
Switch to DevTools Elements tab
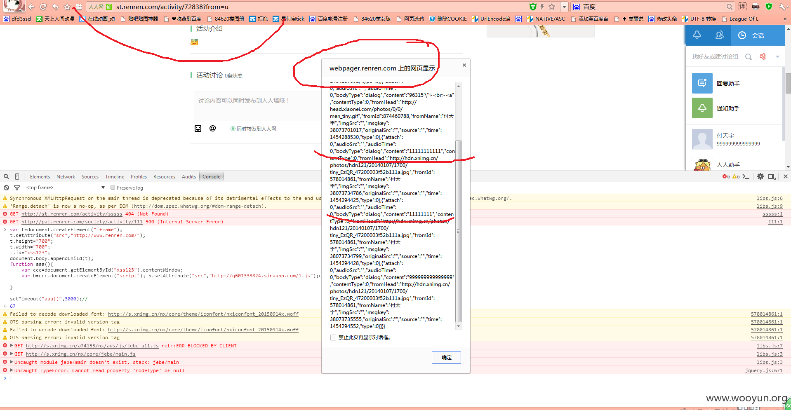[40, 177]
